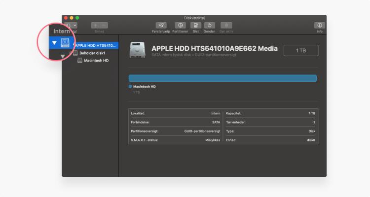Click the Macintosh HD legend label
The height and width of the screenshot is (197, 370).
144,87
